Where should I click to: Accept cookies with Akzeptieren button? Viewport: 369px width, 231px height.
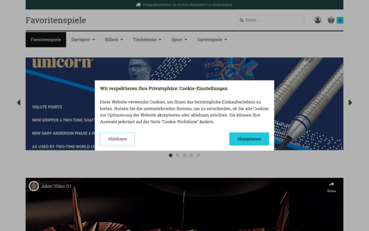249,139
